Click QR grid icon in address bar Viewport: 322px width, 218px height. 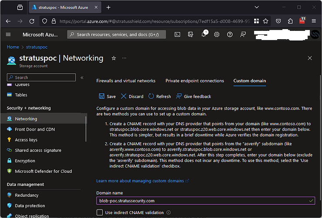coord(256,21)
